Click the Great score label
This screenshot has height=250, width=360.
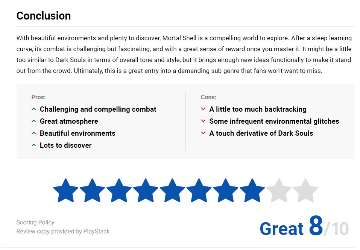pos(281,229)
